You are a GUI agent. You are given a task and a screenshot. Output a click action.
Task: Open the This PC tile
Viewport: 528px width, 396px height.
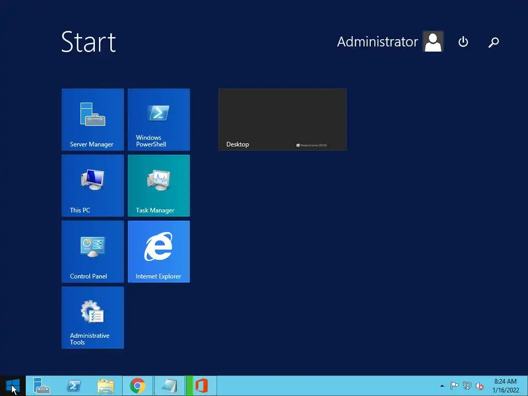pyautogui.click(x=93, y=186)
